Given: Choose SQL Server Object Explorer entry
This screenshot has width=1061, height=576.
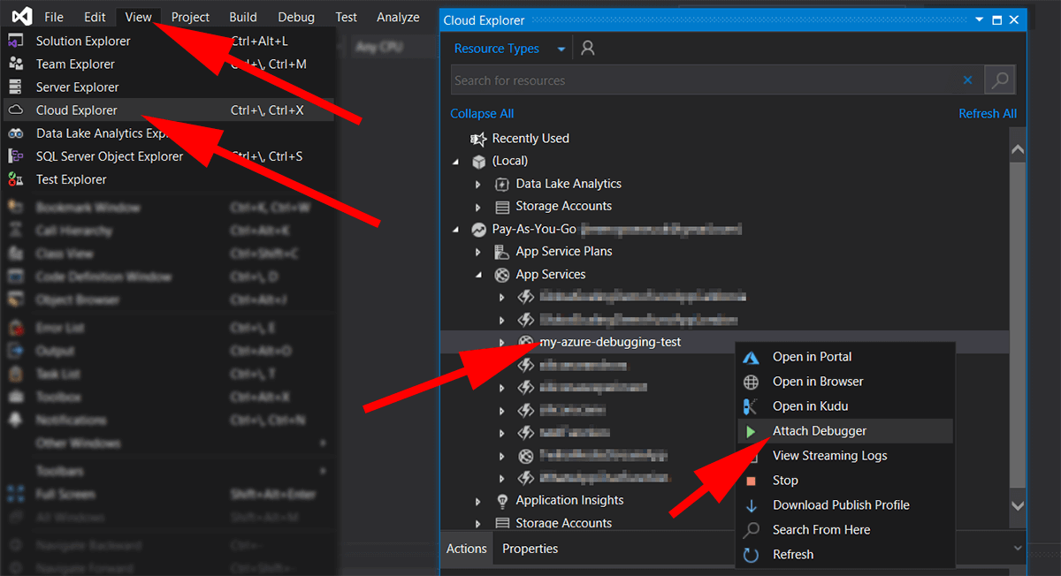Looking at the screenshot, I should tap(168, 155).
